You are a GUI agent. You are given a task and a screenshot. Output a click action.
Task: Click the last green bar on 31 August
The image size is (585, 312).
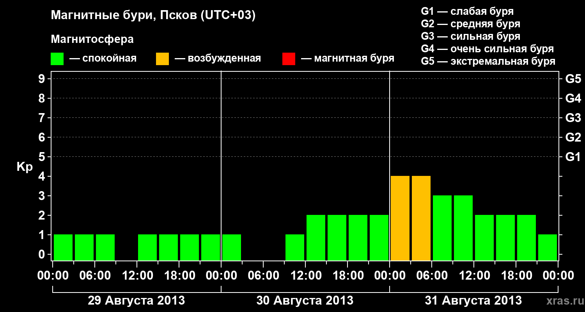click(x=548, y=247)
